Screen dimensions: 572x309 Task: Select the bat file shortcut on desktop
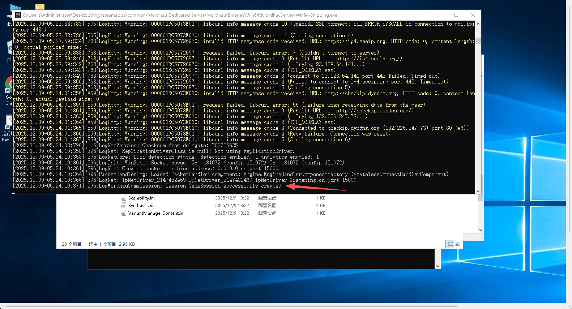click(x=8, y=122)
